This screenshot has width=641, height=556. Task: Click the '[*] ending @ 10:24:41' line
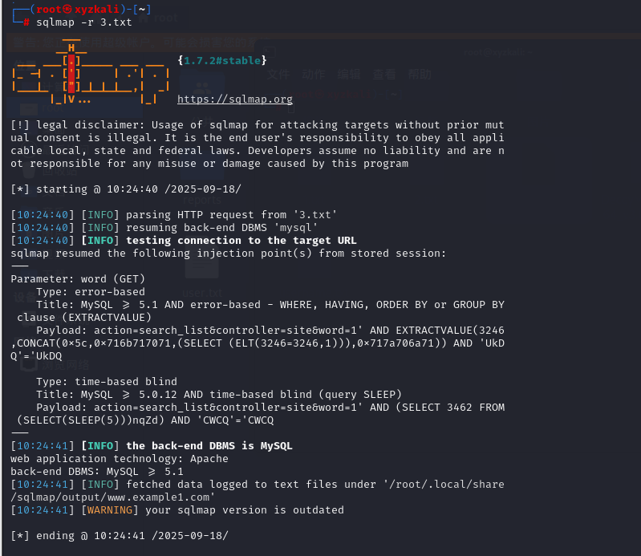click(120, 536)
